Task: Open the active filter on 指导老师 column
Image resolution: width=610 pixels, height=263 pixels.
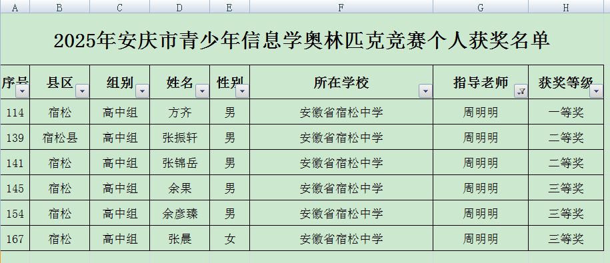Action: [x=521, y=92]
